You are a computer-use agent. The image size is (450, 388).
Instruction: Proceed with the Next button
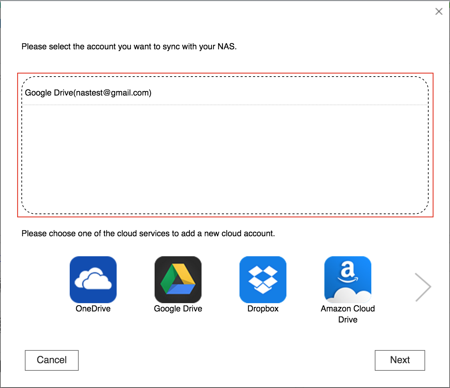tap(400, 360)
